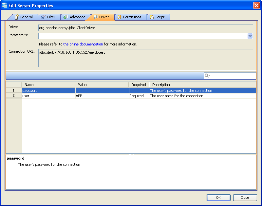Click the splitter handle dots above description
262x206 pixels.
coord(131,154)
